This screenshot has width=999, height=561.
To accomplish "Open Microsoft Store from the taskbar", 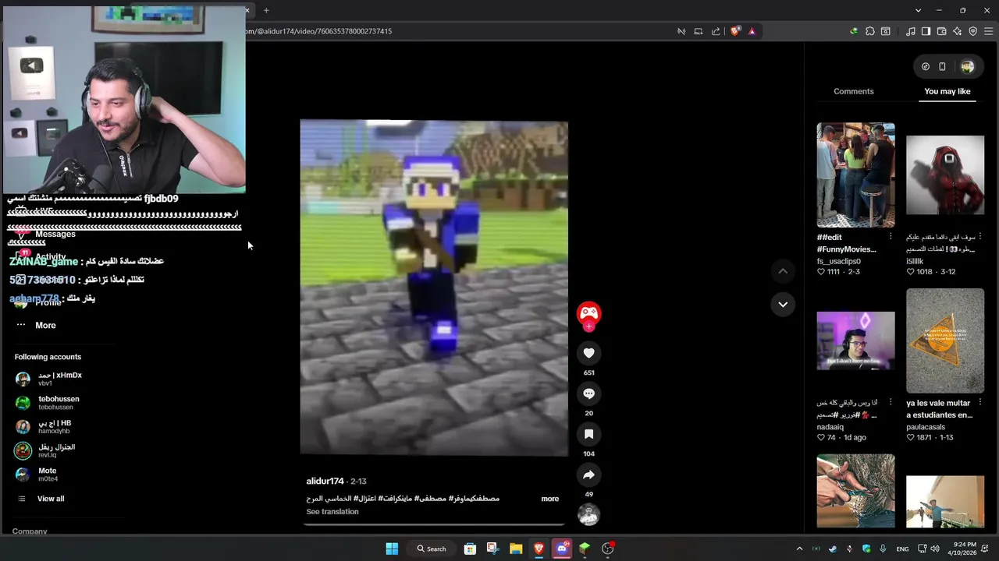I will [x=470, y=549].
